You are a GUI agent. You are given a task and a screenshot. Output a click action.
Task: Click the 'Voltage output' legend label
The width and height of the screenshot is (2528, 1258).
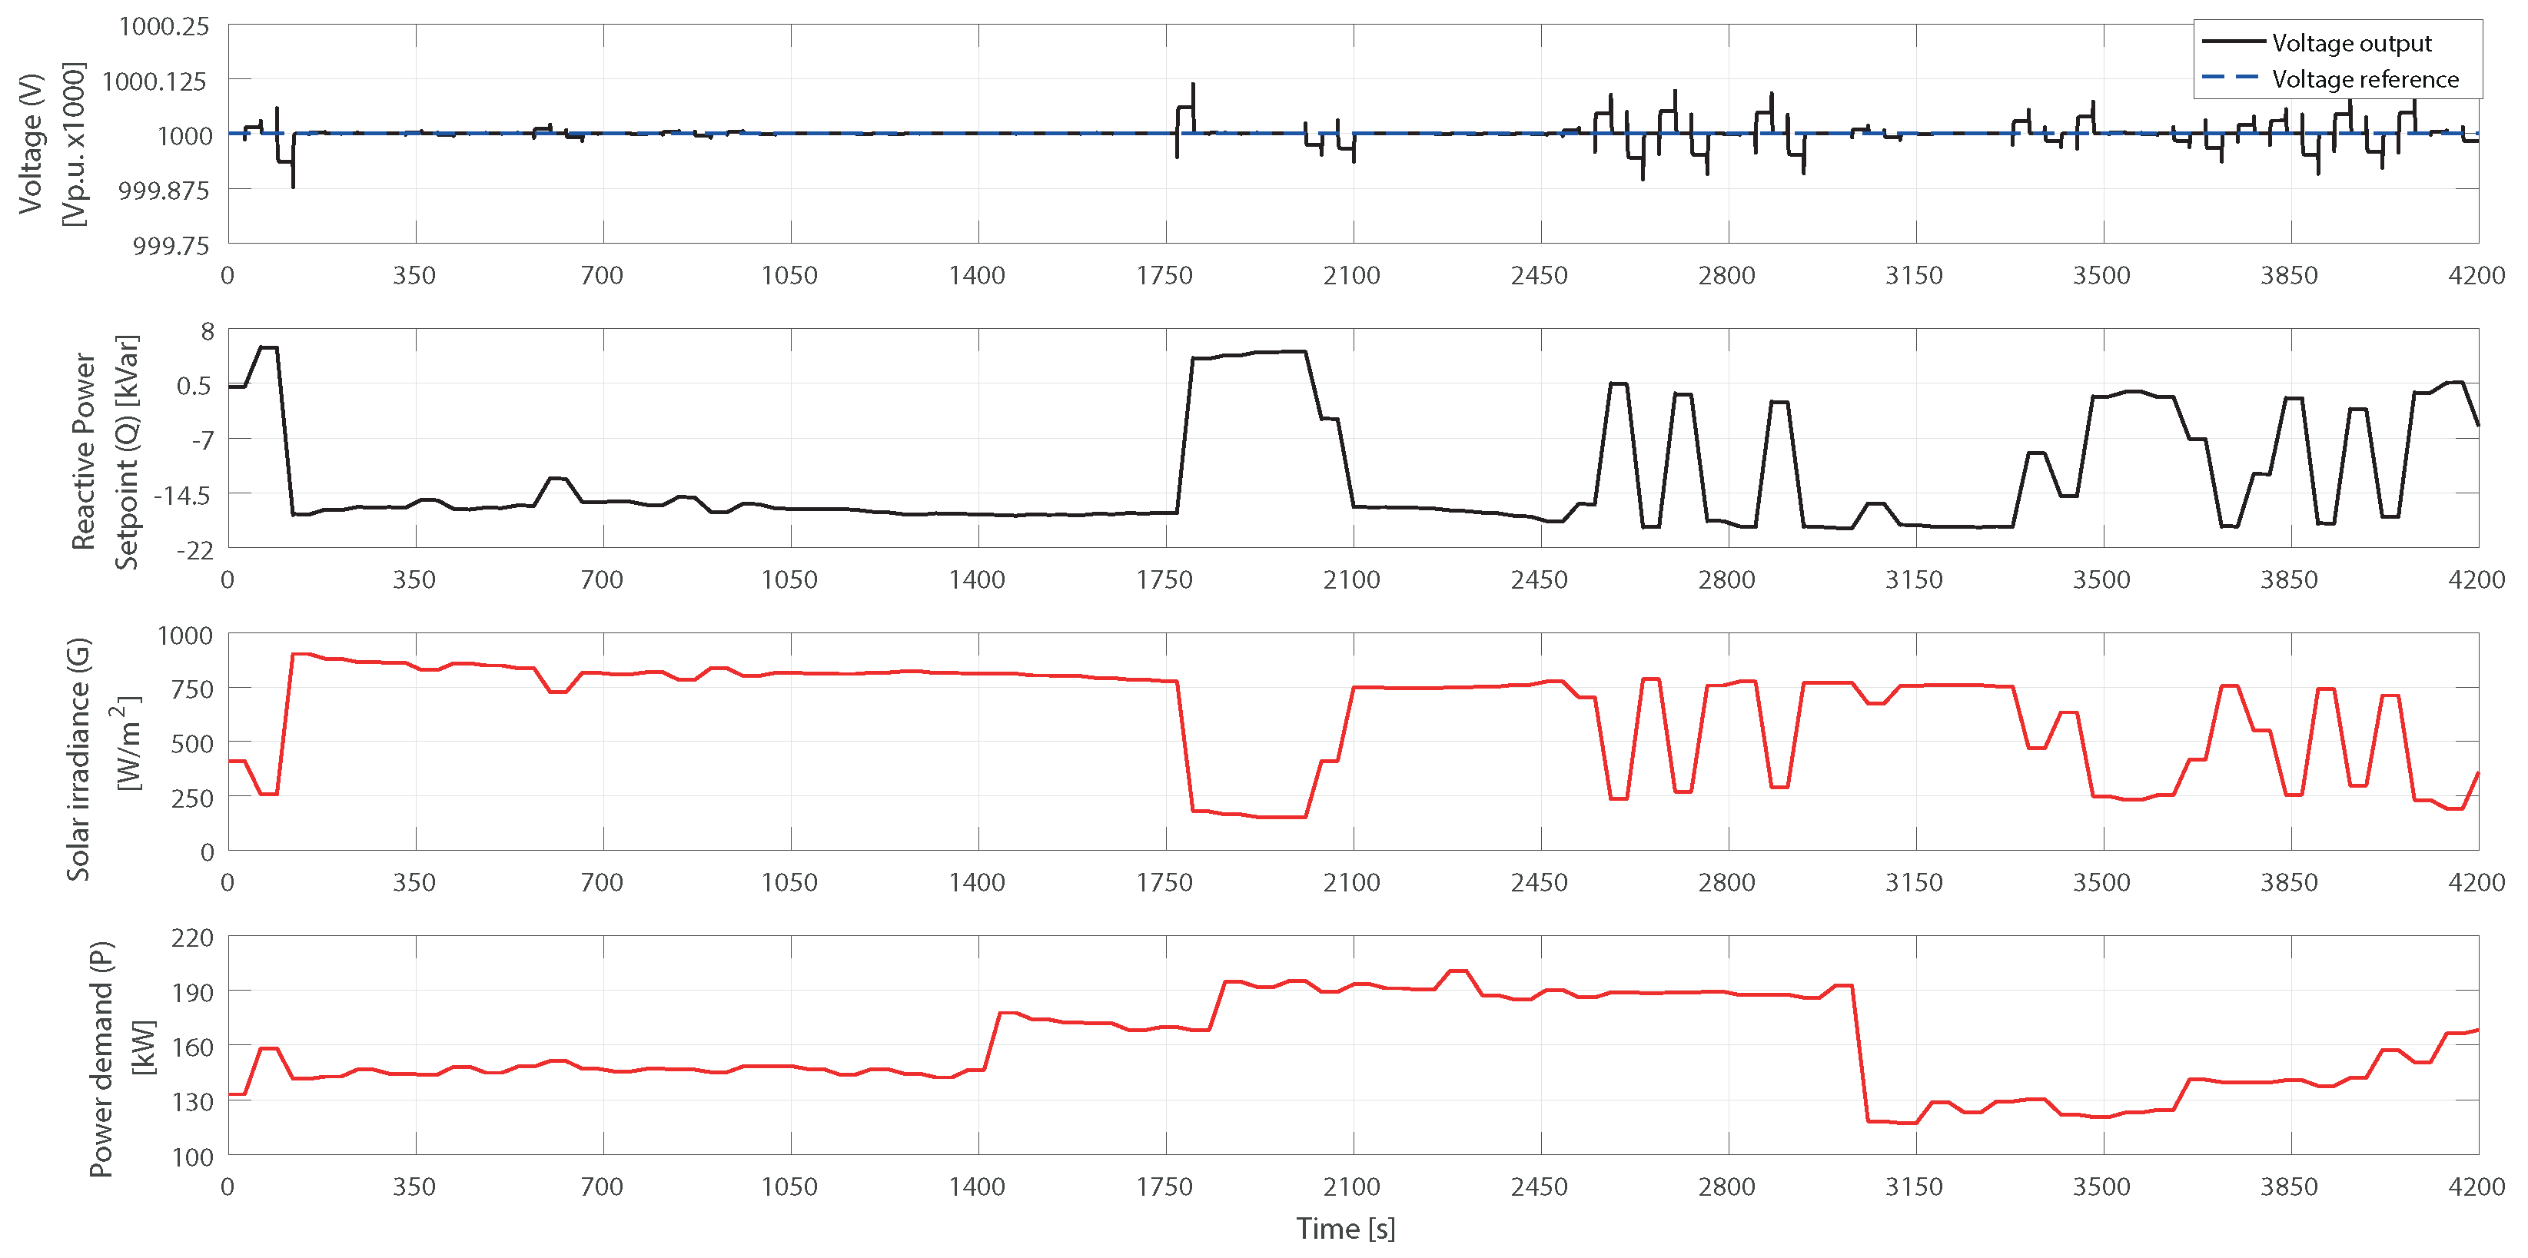pos(2351,43)
